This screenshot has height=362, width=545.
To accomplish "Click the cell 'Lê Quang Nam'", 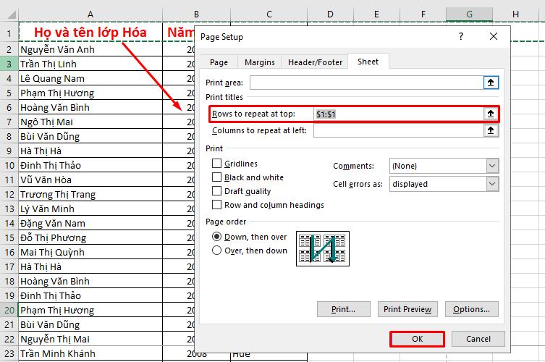I will (90, 79).
